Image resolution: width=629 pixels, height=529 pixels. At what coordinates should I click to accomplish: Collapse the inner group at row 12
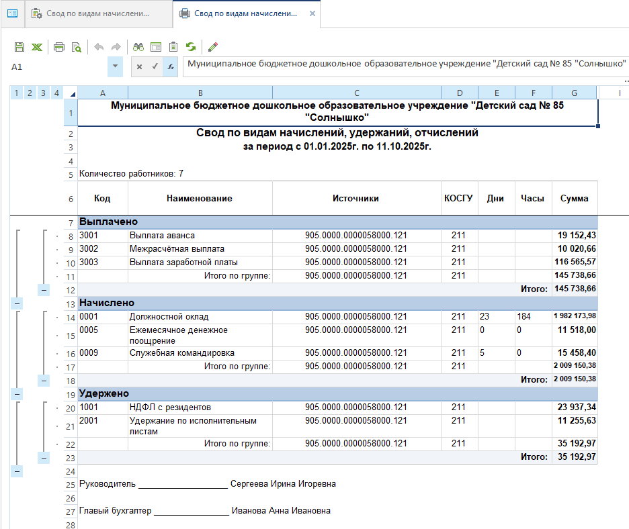pos(43,289)
